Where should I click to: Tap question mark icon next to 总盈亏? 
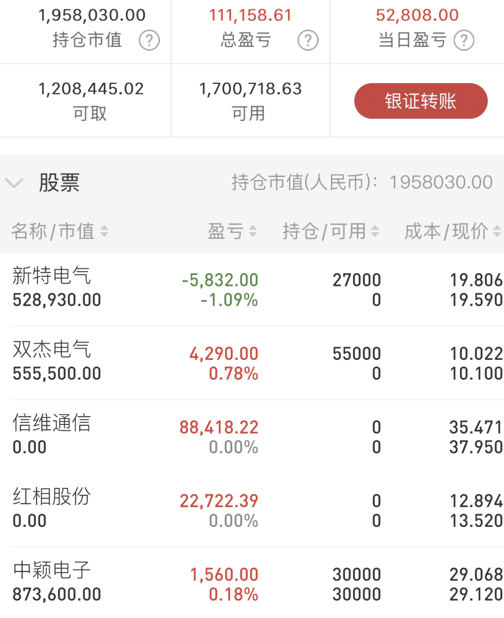click(308, 40)
